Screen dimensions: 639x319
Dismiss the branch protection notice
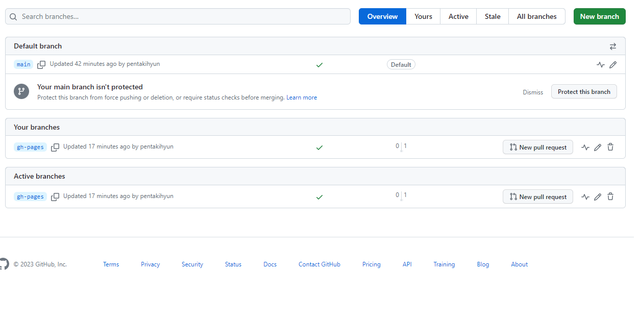pyautogui.click(x=533, y=92)
